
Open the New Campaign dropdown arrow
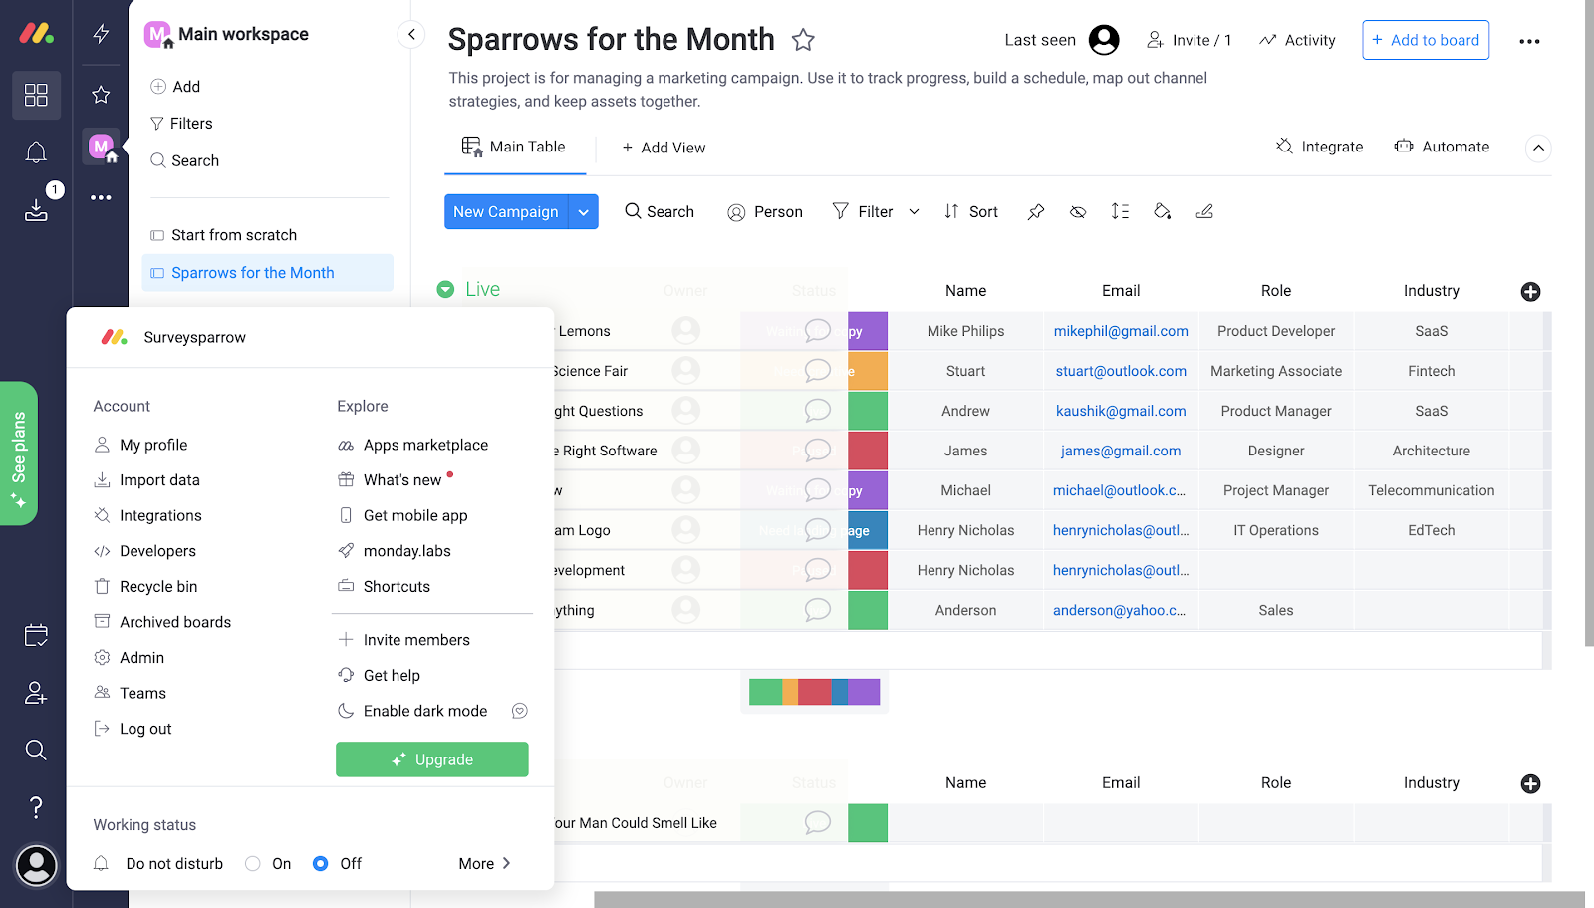coord(584,212)
